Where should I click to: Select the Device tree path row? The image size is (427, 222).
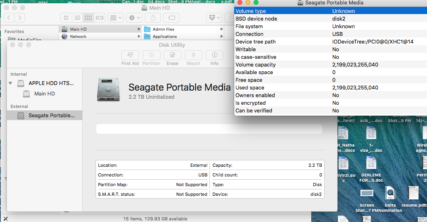331,41
